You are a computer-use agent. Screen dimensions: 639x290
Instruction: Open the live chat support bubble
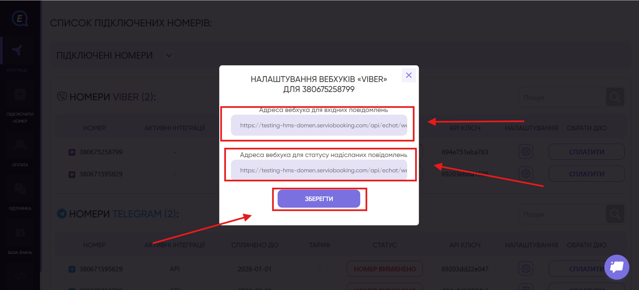pyautogui.click(x=617, y=267)
